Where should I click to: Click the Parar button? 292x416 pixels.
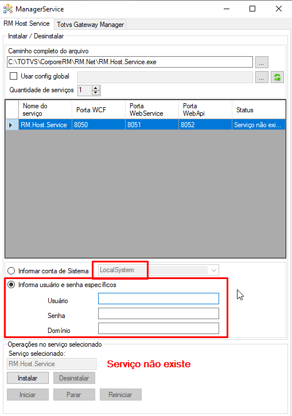pyautogui.click(x=74, y=394)
